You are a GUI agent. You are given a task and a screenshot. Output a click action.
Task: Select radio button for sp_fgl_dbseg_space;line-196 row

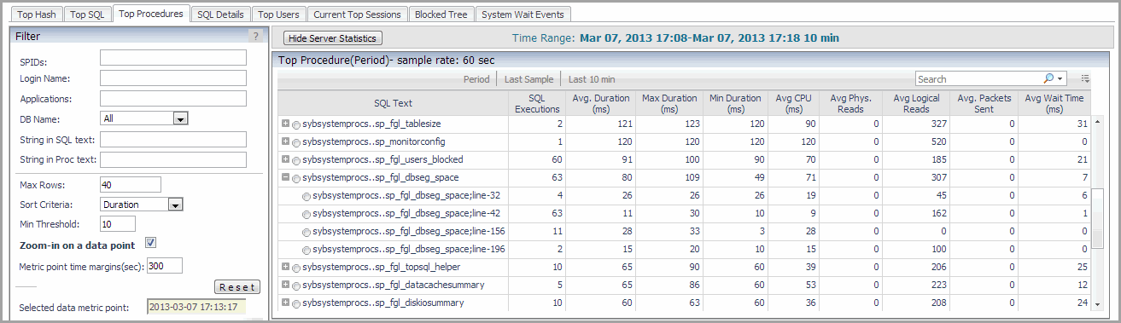tap(307, 251)
